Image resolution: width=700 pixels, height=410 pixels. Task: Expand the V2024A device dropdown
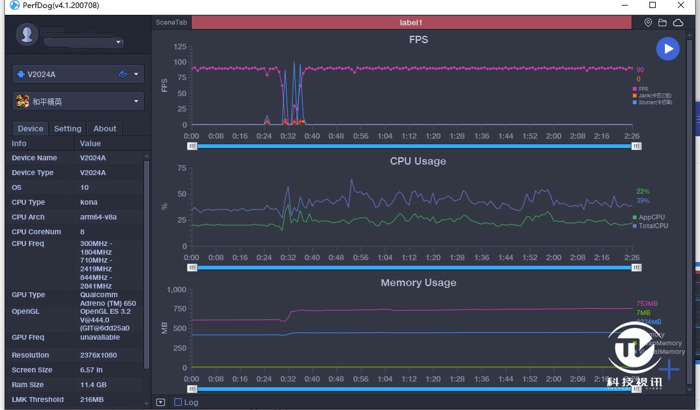point(136,74)
